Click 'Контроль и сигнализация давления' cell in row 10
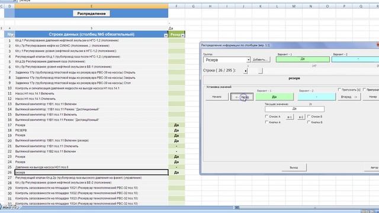This screenshot has width=379, height=213. (x=91, y=88)
